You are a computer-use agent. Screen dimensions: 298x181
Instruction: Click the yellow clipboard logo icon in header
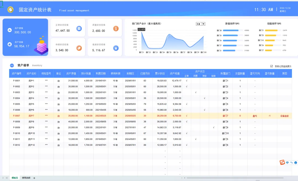pos(10,9)
